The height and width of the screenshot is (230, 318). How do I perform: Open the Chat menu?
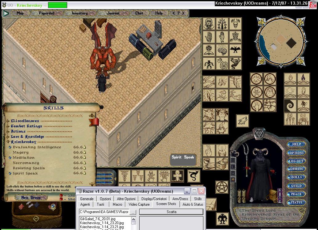click(139, 13)
